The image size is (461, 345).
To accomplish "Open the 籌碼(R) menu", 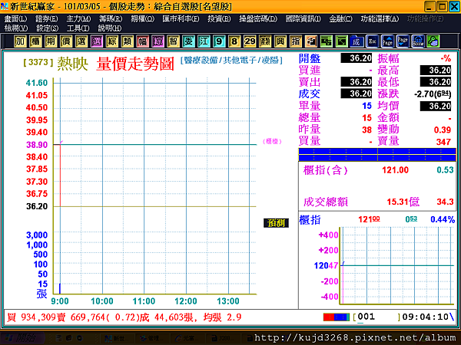I will pos(111,18).
